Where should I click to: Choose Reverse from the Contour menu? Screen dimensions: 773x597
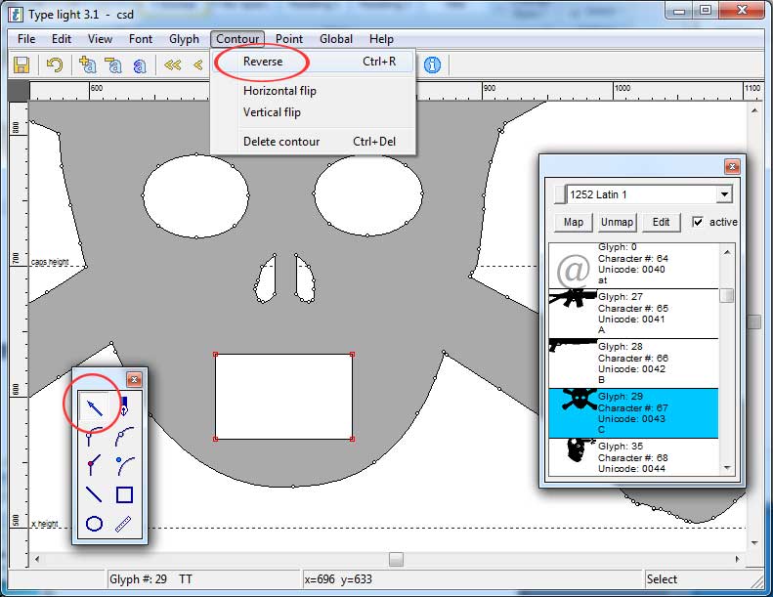point(263,62)
